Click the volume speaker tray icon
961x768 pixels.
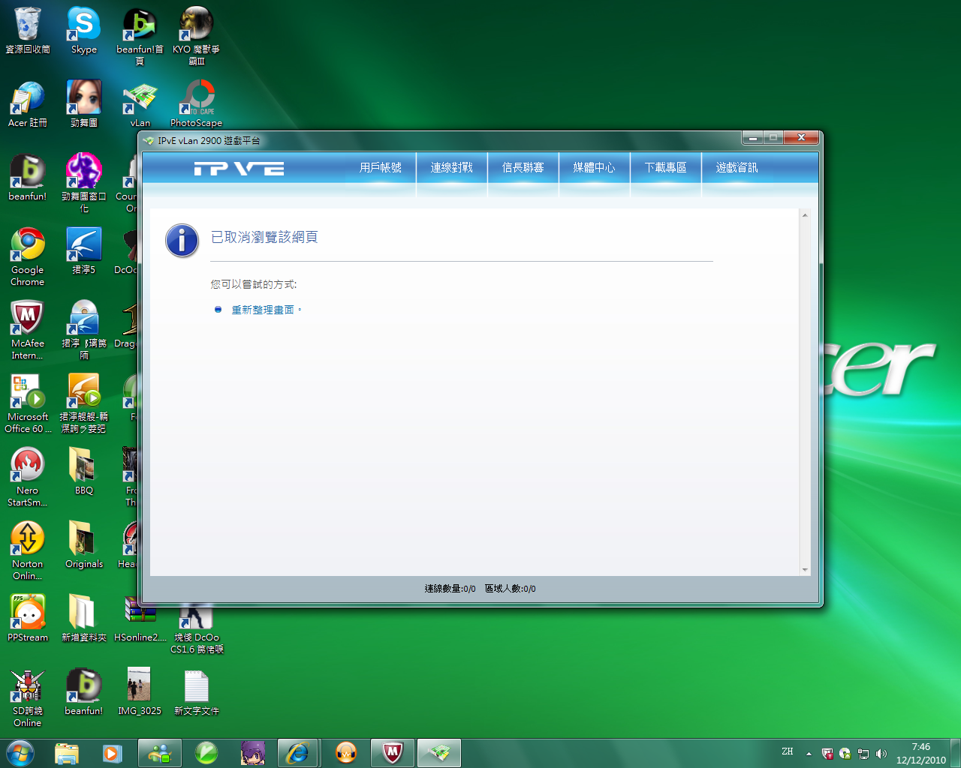coord(881,753)
